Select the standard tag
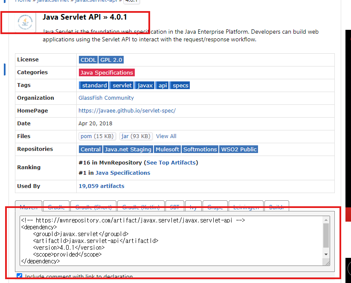The height and width of the screenshot is (283, 351). [93, 85]
